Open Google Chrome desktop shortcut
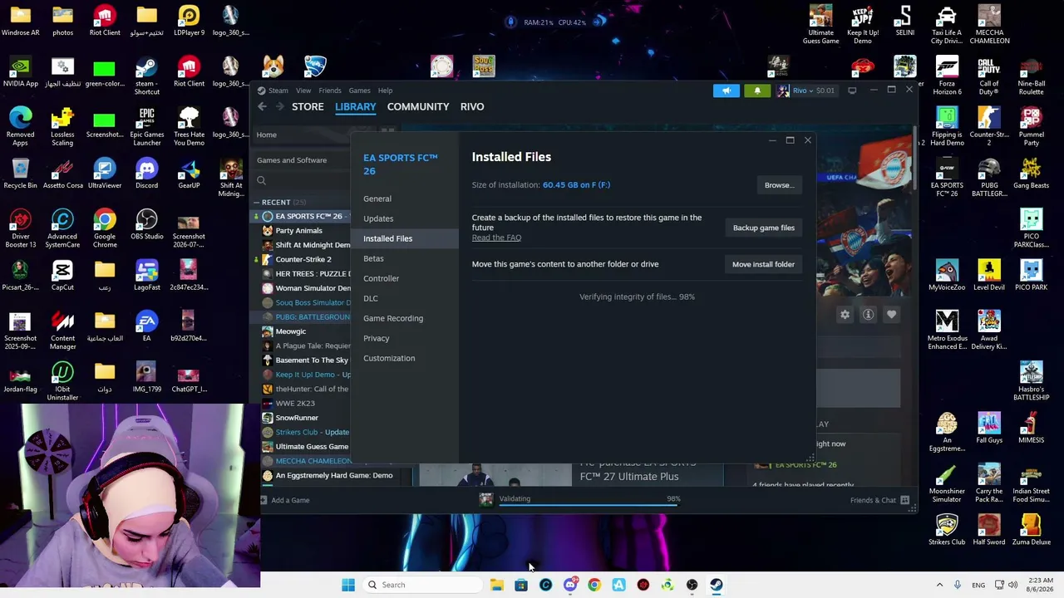The image size is (1064, 598). click(x=105, y=228)
